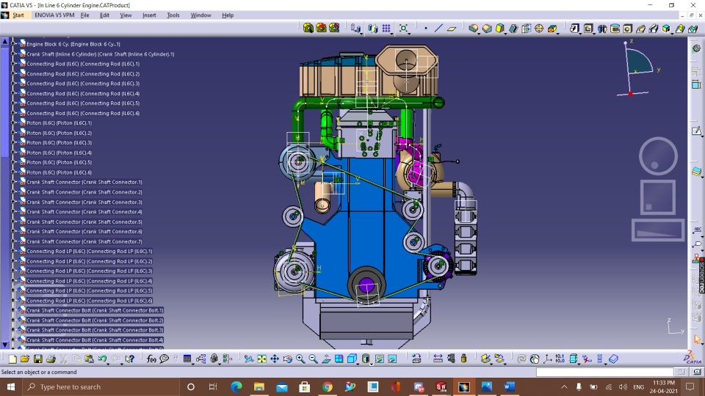Image resolution: width=705 pixels, height=396 pixels.
Task: Open a new document with New icon
Action: point(12,359)
